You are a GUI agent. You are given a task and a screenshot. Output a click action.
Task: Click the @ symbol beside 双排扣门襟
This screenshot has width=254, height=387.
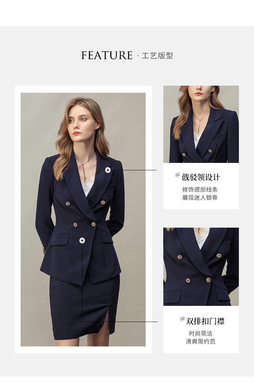click(182, 319)
